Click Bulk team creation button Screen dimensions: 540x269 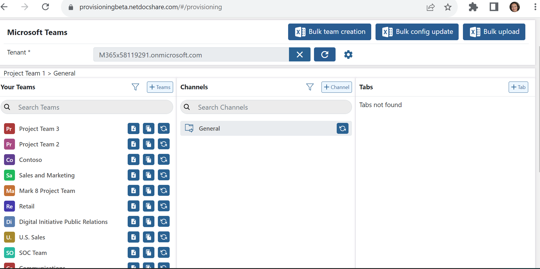pyautogui.click(x=330, y=32)
